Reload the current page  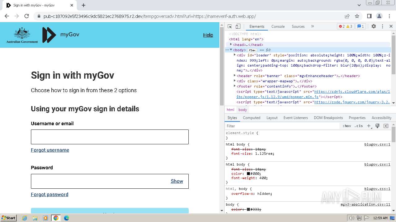click(27, 16)
